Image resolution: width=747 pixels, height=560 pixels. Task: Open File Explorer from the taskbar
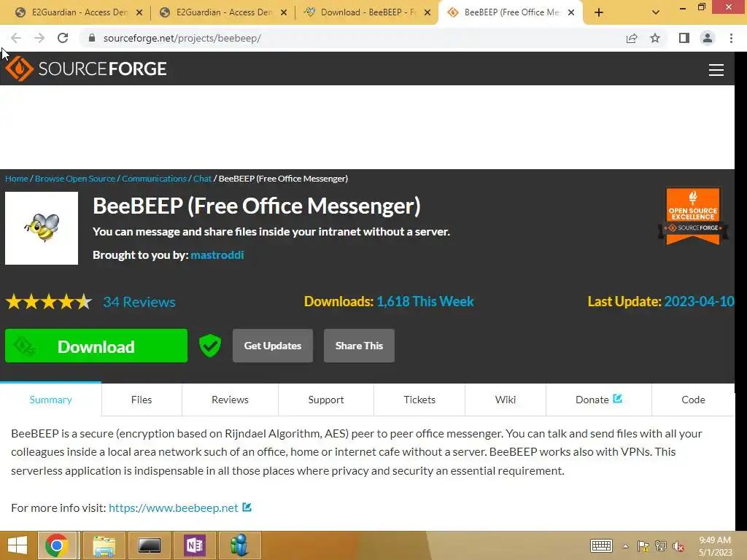104,545
